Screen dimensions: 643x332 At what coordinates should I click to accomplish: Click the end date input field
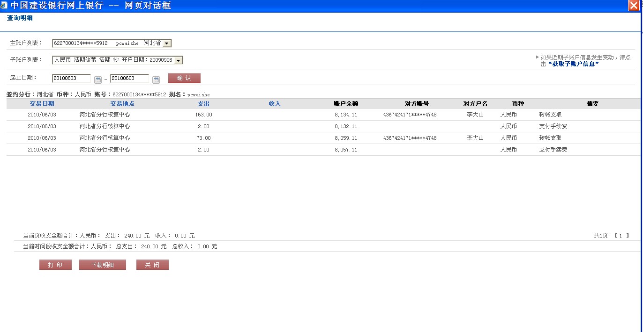[x=129, y=79]
